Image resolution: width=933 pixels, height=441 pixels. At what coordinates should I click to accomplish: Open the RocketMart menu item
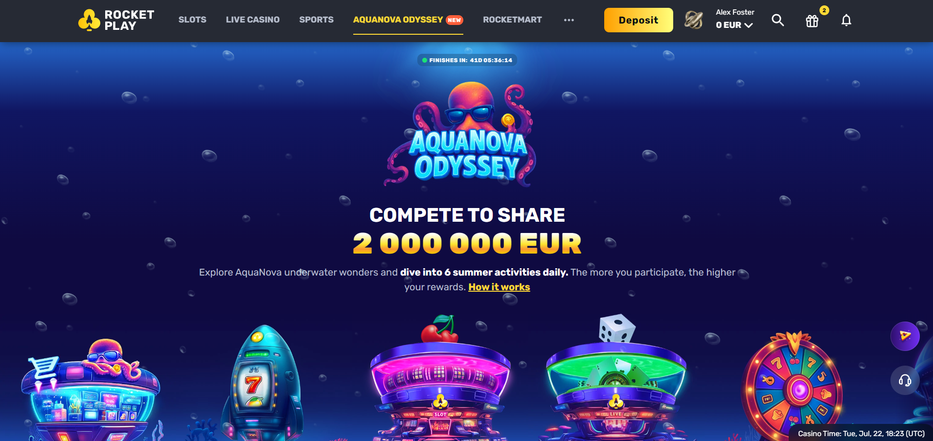click(x=512, y=20)
